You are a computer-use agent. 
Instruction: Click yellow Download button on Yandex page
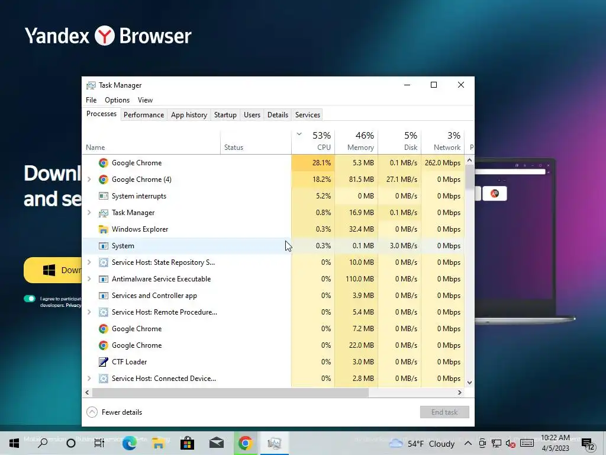pyautogui.click(x=53, y=270)
